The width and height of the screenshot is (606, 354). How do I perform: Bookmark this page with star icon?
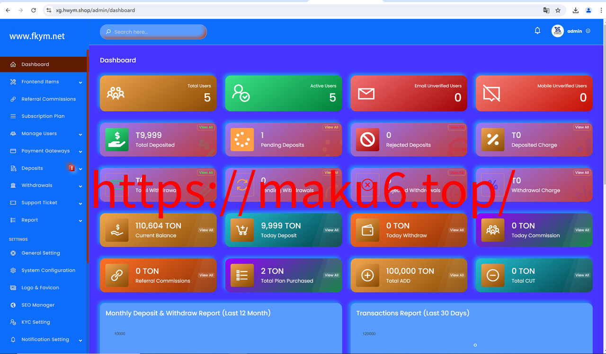558,10
